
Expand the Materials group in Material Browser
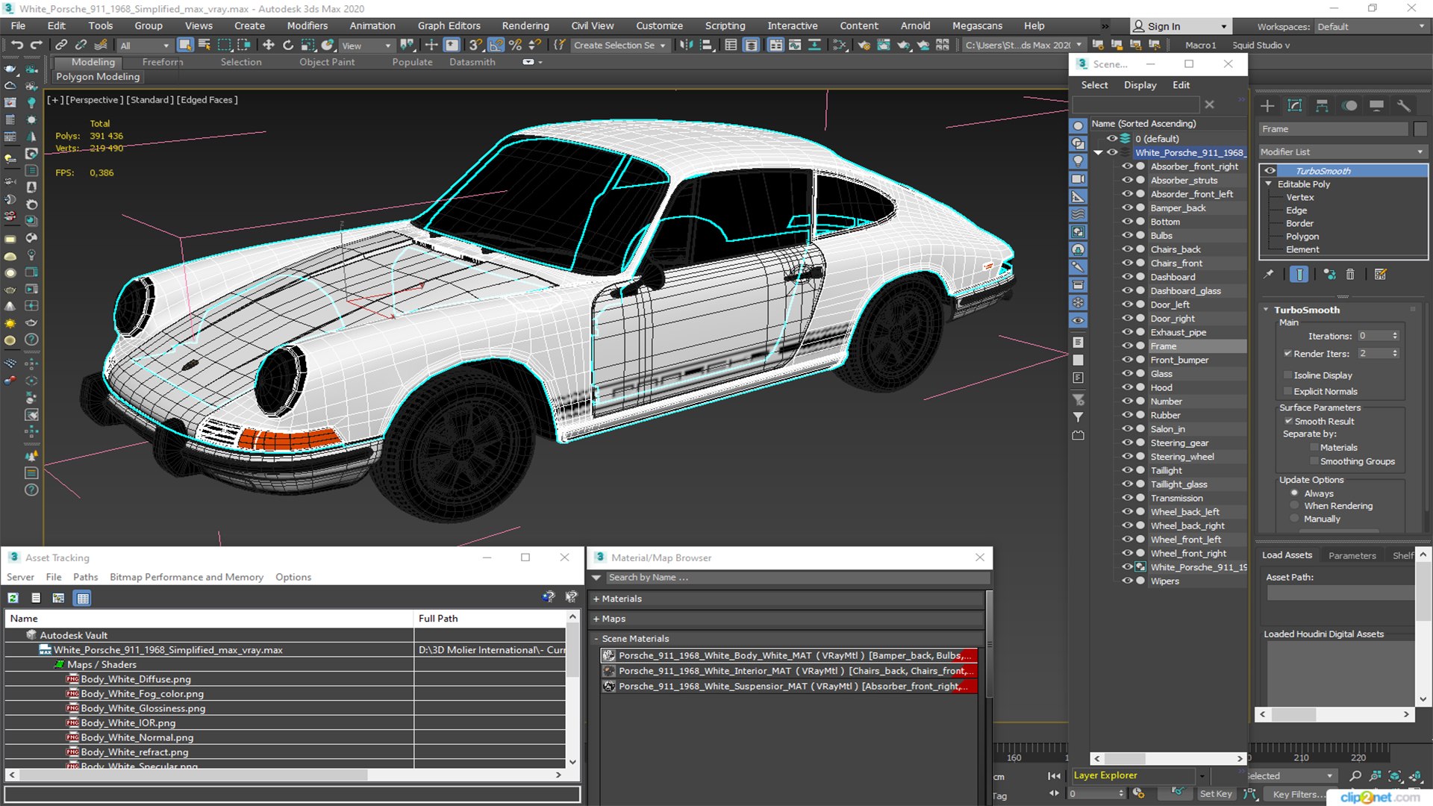click(596, 599)
